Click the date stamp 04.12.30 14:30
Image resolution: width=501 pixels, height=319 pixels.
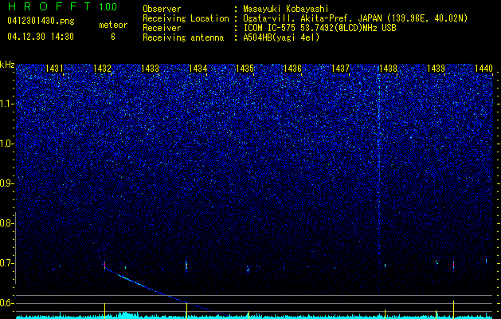41,37
